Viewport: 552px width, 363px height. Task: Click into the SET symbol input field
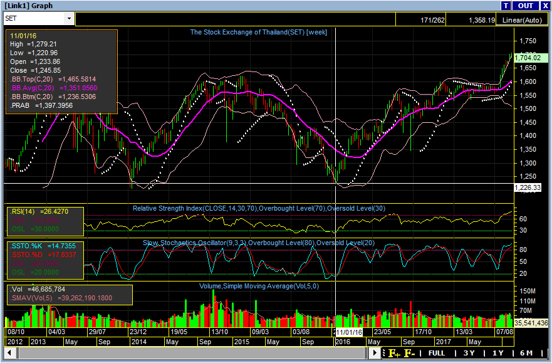[x=34, y=19]
